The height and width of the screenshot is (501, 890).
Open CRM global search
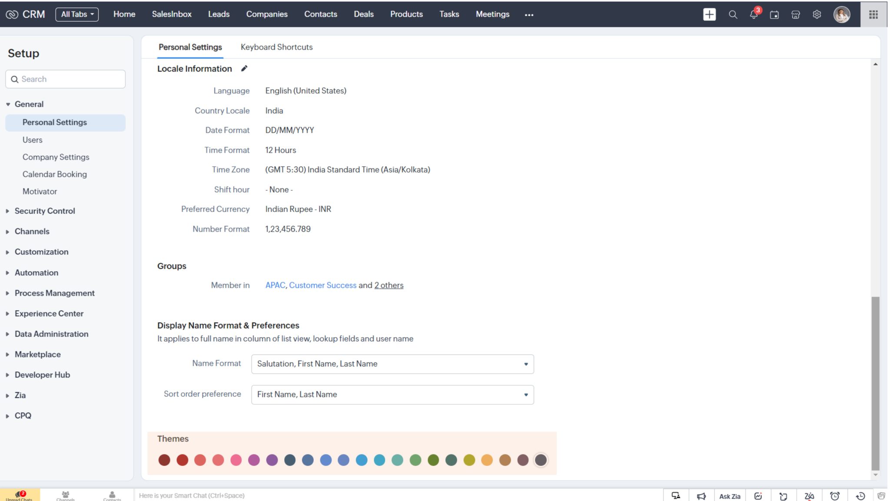point(733,14)
